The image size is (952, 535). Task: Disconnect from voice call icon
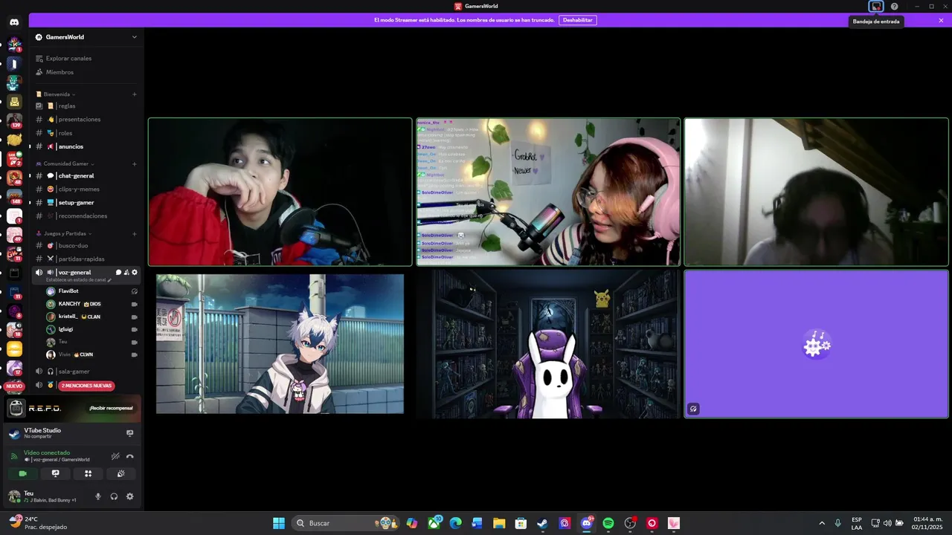130,456
